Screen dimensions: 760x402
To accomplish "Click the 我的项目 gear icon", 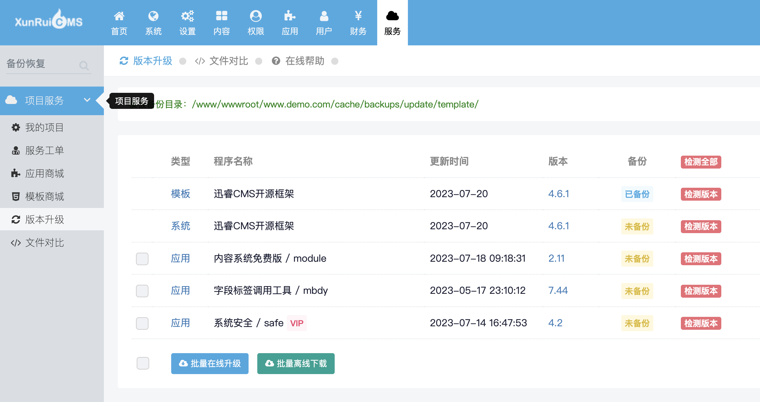I will click(16, 127).
